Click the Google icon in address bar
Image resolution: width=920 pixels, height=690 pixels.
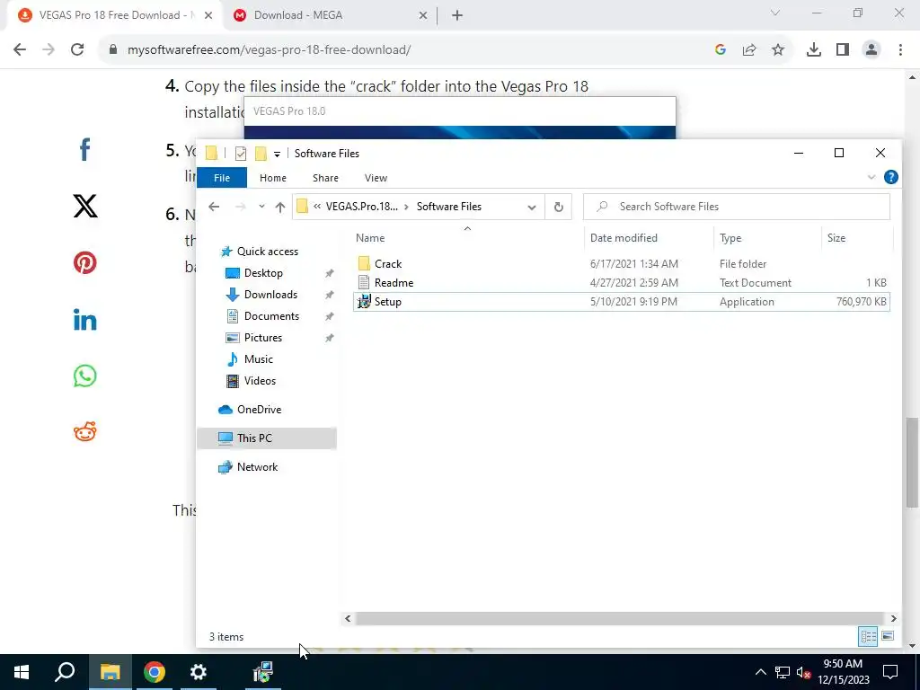pos(721,50)
